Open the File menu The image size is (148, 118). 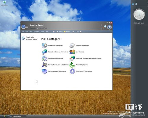point(23,32)
